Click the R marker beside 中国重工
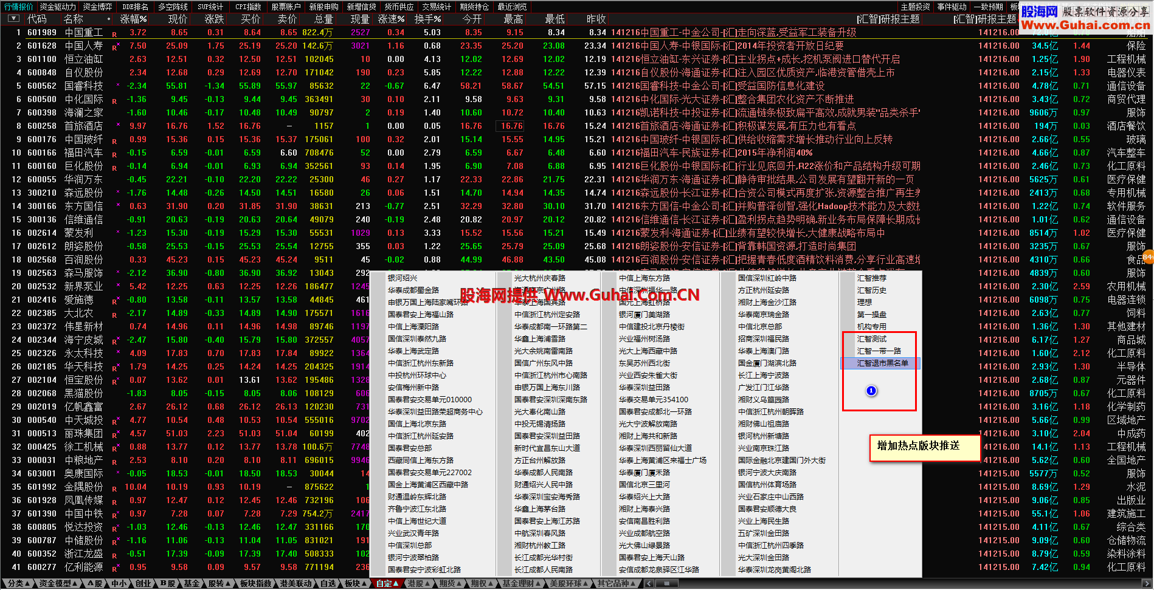1154x590 pixels. [x=114, y=34]
